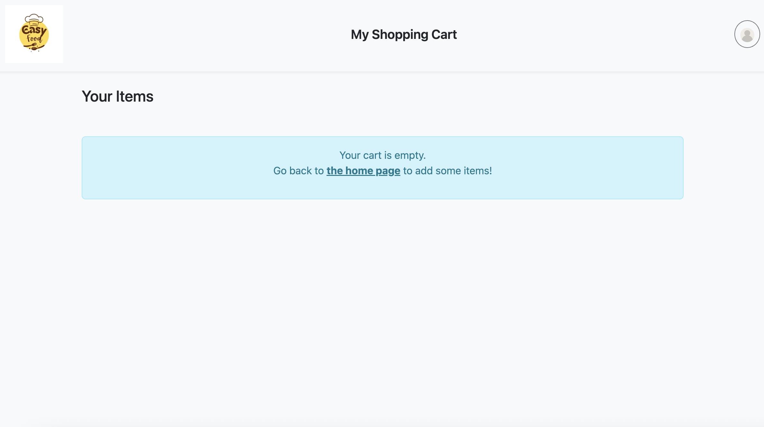Click the Easy Food logo
This screenshot has height=427, width=764.
(34, 34)
